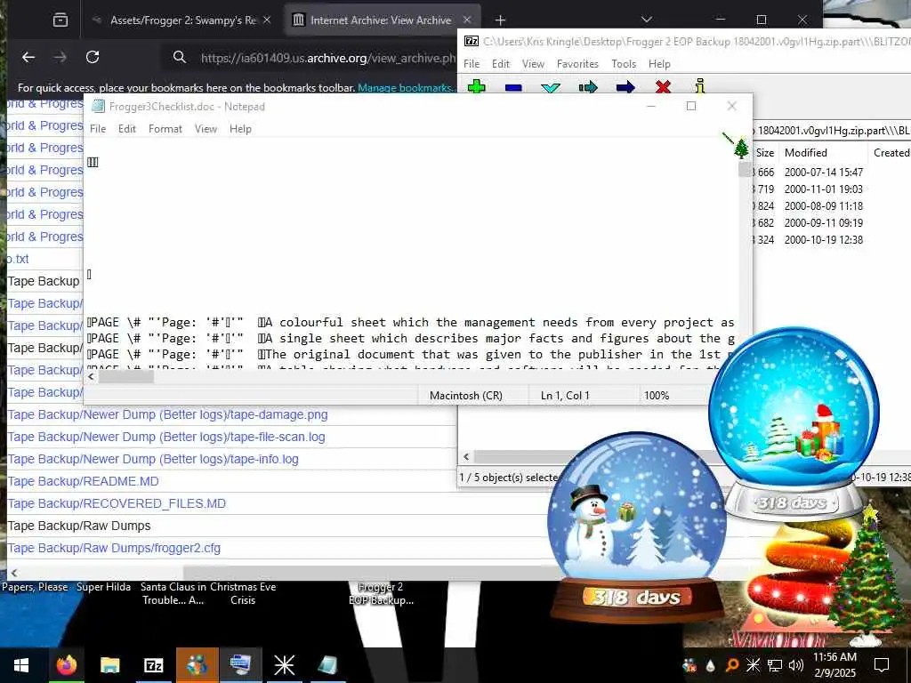Viewport: 911px width, 683px height.
Task: Click the blue minus Extract icon in 7-Zip
Action: pyautogui.click(x=513, y=88)
